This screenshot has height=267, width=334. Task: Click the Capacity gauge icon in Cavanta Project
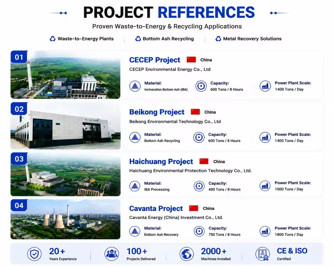[199, 231]
